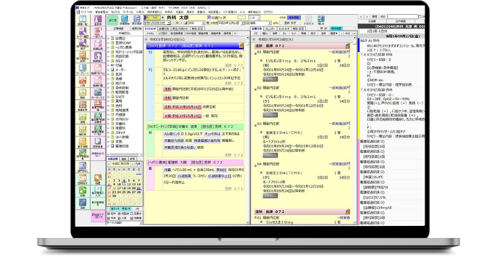Open the patient ID dropdown arrow
The image size is (493, 259).
point(163,18)
